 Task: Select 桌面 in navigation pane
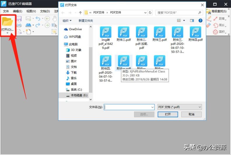(71, 84)
